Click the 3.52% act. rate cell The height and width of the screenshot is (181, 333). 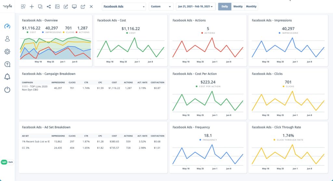pos(142,142)
